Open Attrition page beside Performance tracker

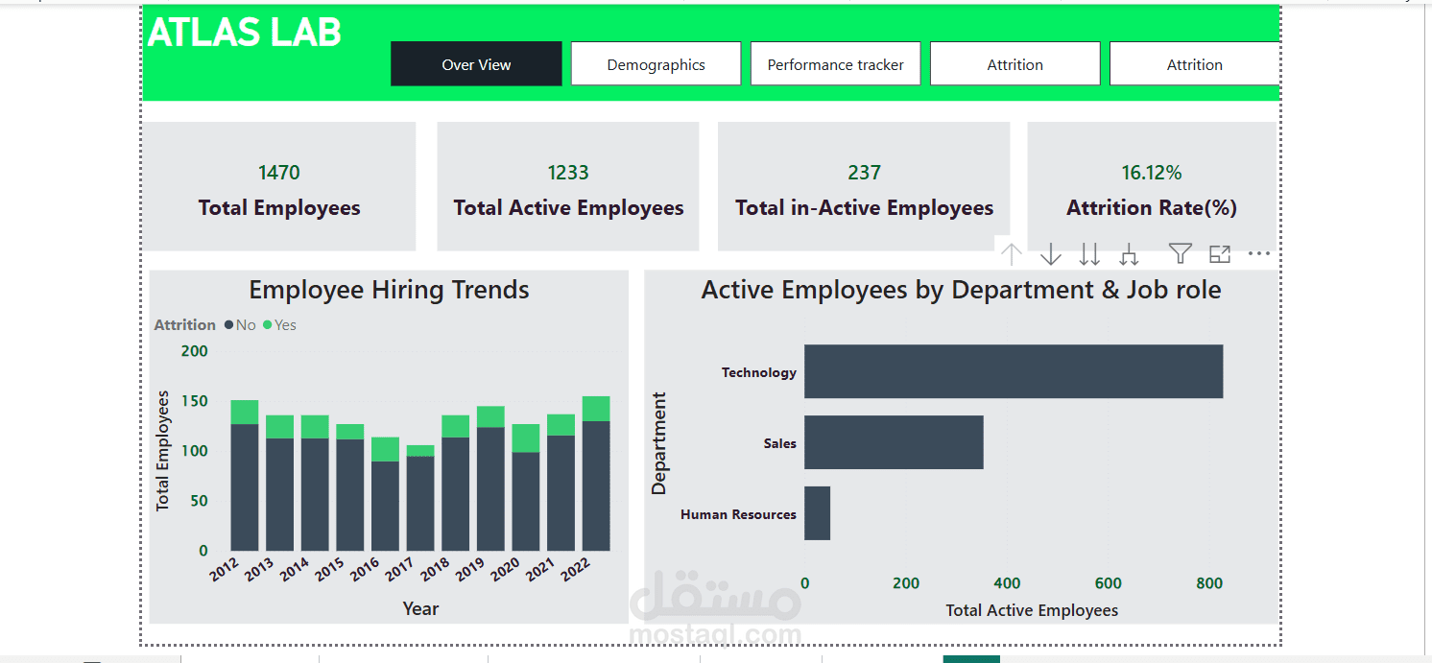(x=1014, y=64)
